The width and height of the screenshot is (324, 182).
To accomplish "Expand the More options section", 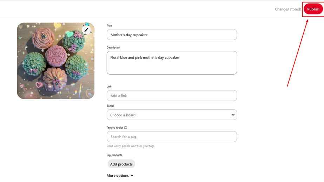I will coord(118,176).
